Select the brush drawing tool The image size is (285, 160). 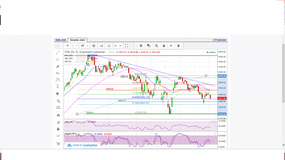point(58,66)
